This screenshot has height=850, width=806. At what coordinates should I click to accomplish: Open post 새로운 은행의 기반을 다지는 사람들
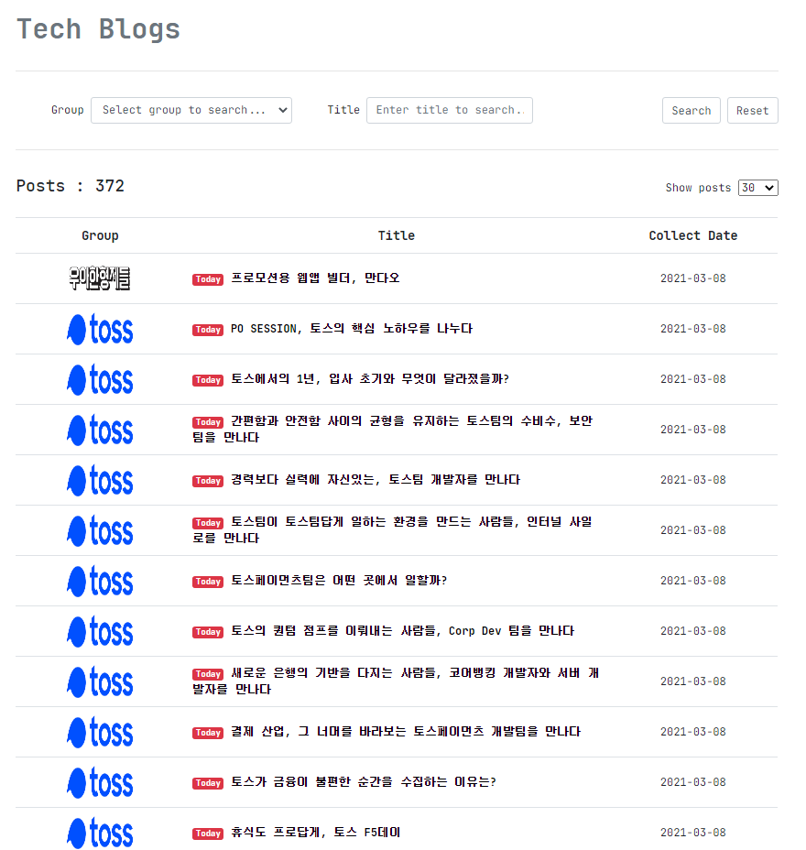[397, 681]
